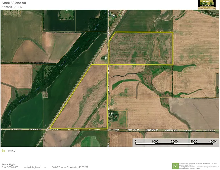220x170 pixels.
Task: Click the green MapRight 'M' logo
Action: point(175,166)
